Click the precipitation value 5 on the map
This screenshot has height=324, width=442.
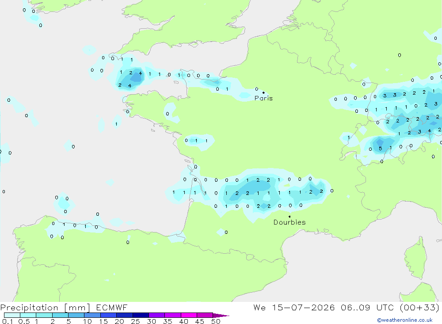[x=380, y=149]
